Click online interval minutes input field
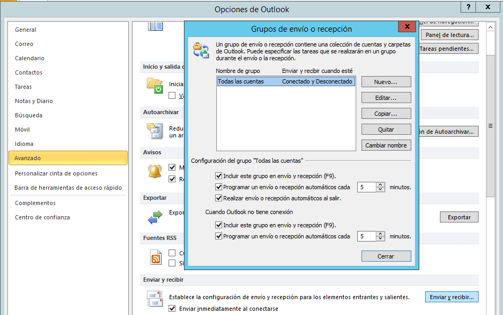 (x=367, y=187)
